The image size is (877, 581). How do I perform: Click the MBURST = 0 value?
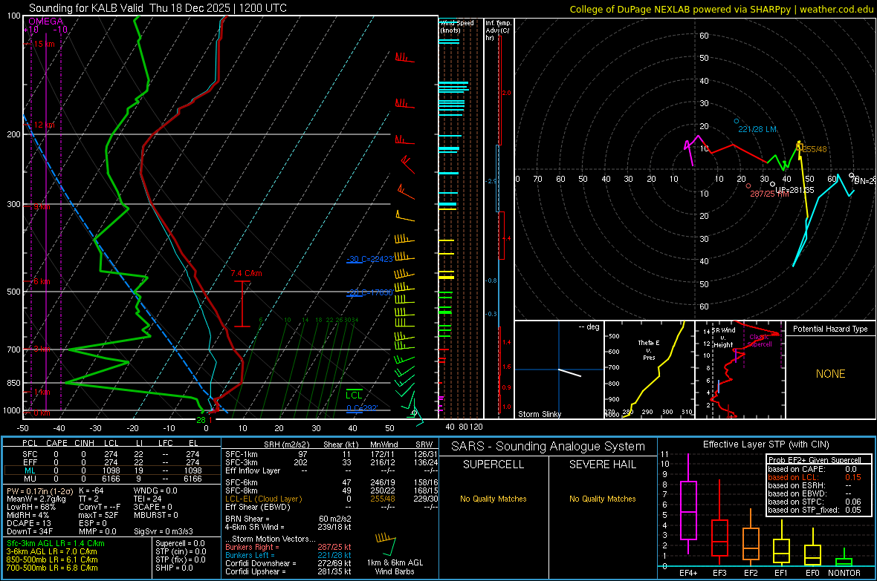click(x=156, y=515)
